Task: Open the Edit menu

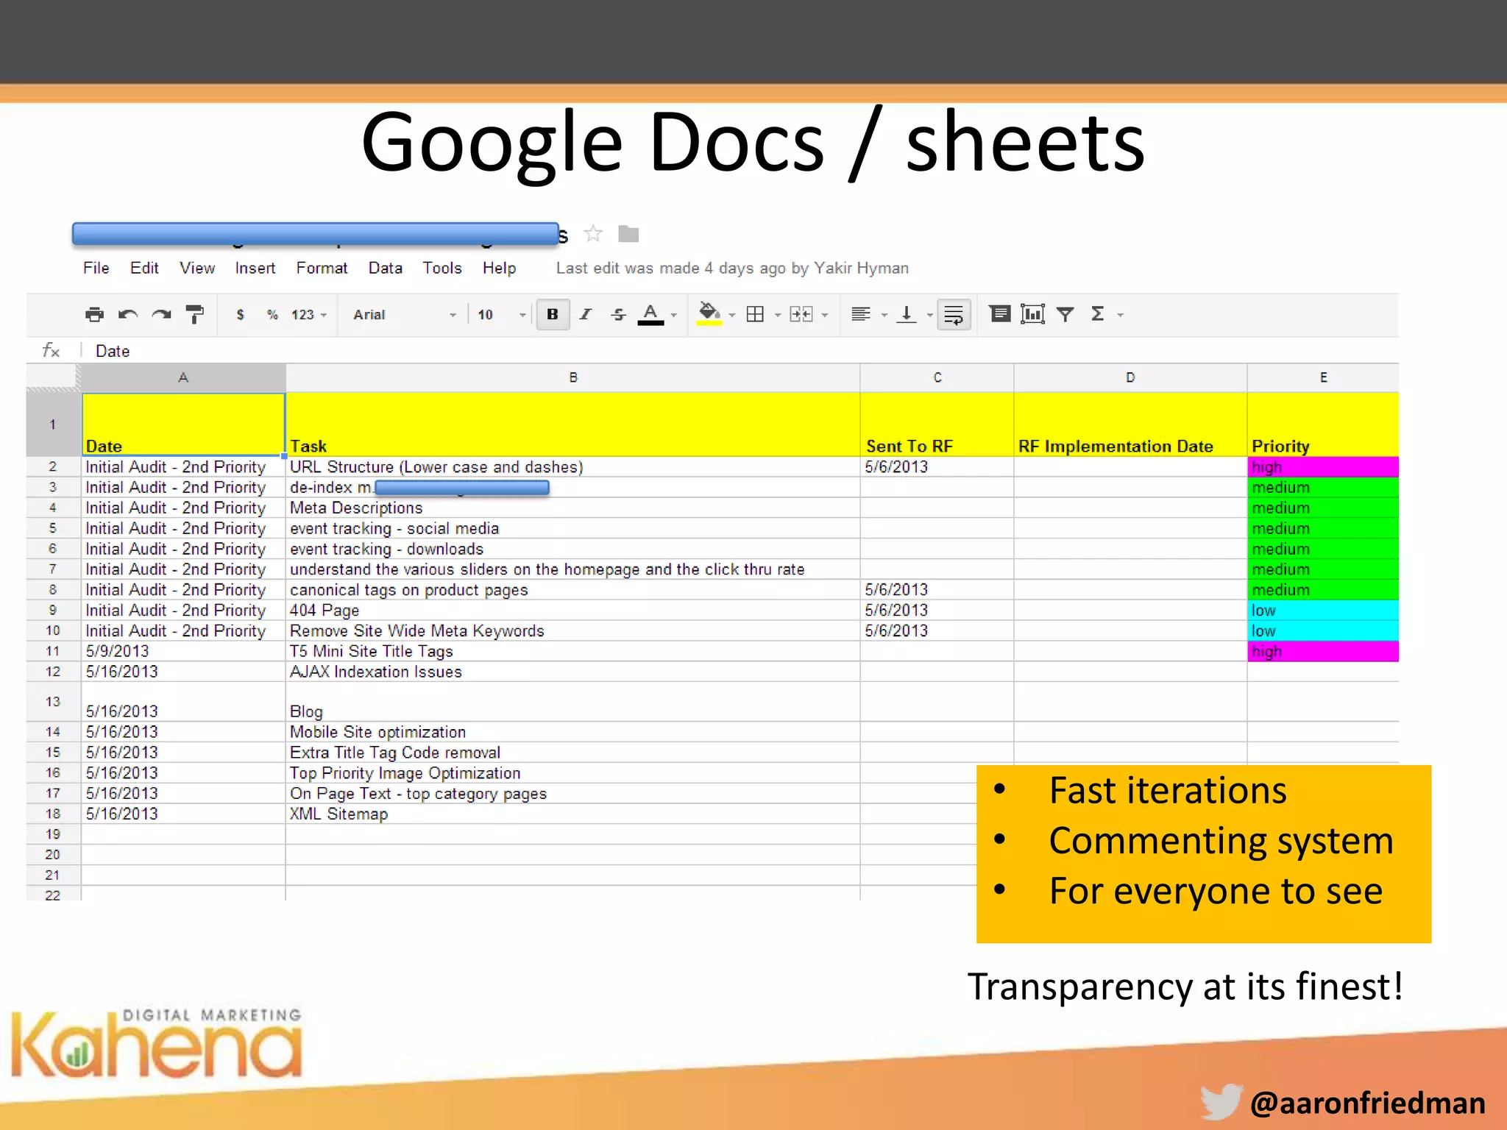Action: [x=144, y=268]
